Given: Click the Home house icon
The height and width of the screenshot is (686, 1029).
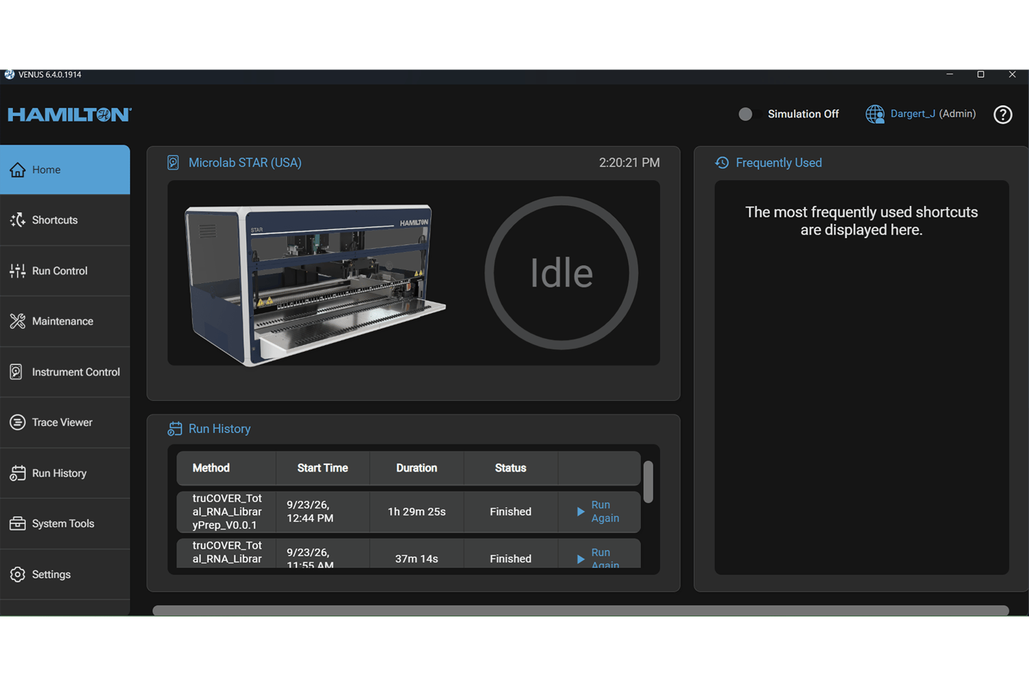Looking at the screenshot, I should pyautogui.click(x=17, y=169).
